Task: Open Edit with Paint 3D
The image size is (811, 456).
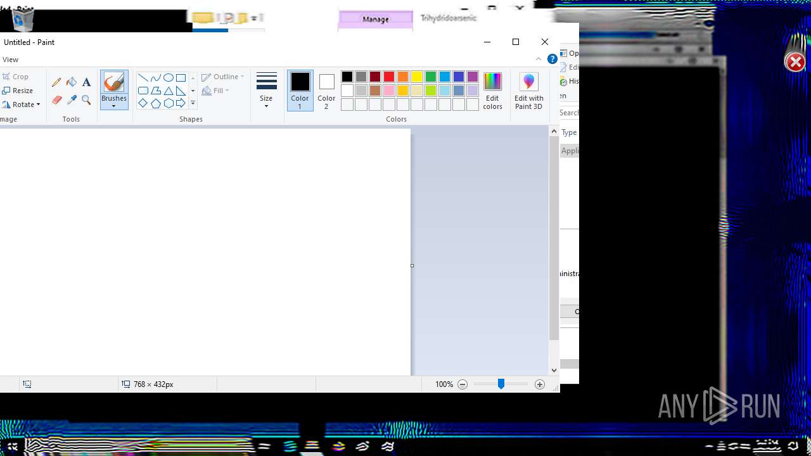Action: 528,91
